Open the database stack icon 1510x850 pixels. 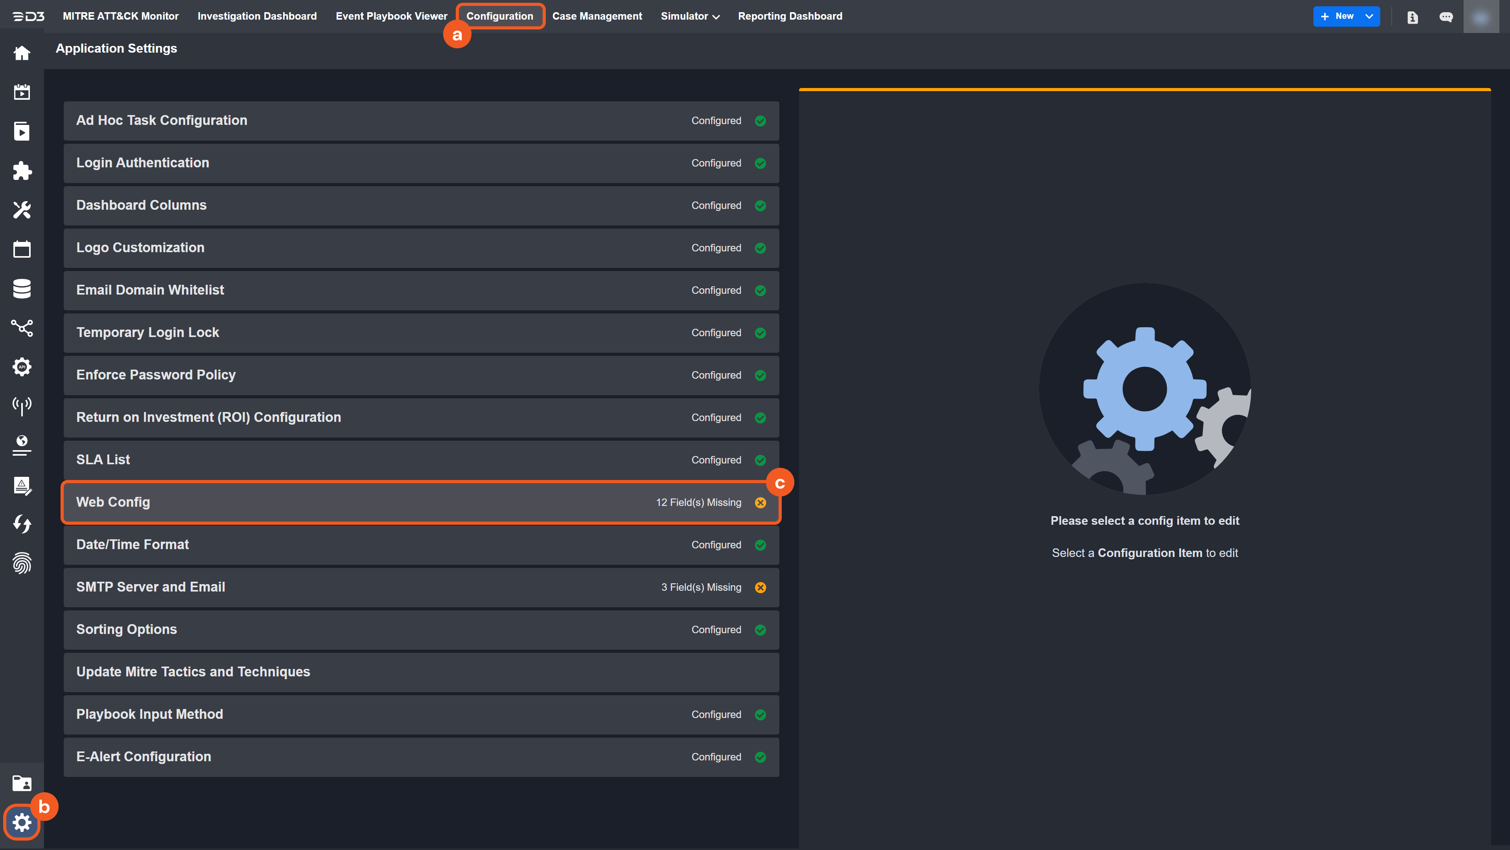pyautogui.click(x=22, y=289)
